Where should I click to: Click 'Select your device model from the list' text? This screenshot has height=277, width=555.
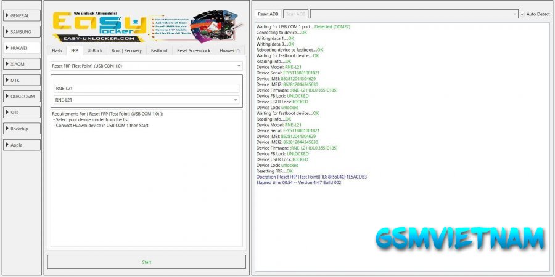92,120
